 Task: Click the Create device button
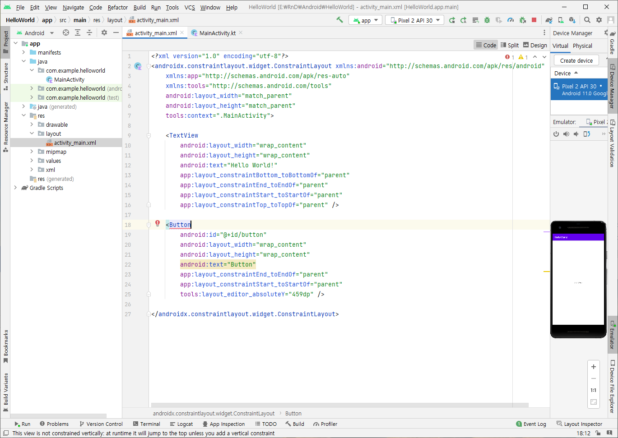[x=576, y=60]
